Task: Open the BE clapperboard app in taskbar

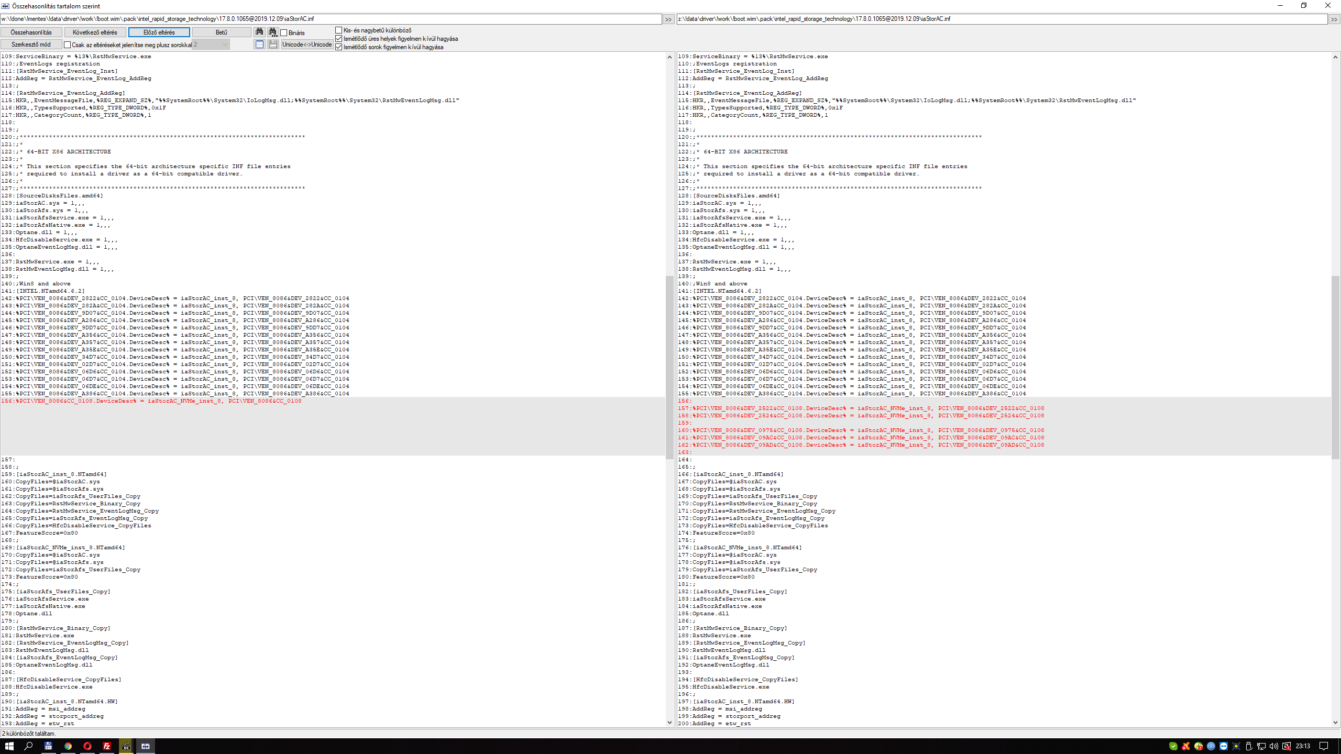Action: [x=126, y=746]
